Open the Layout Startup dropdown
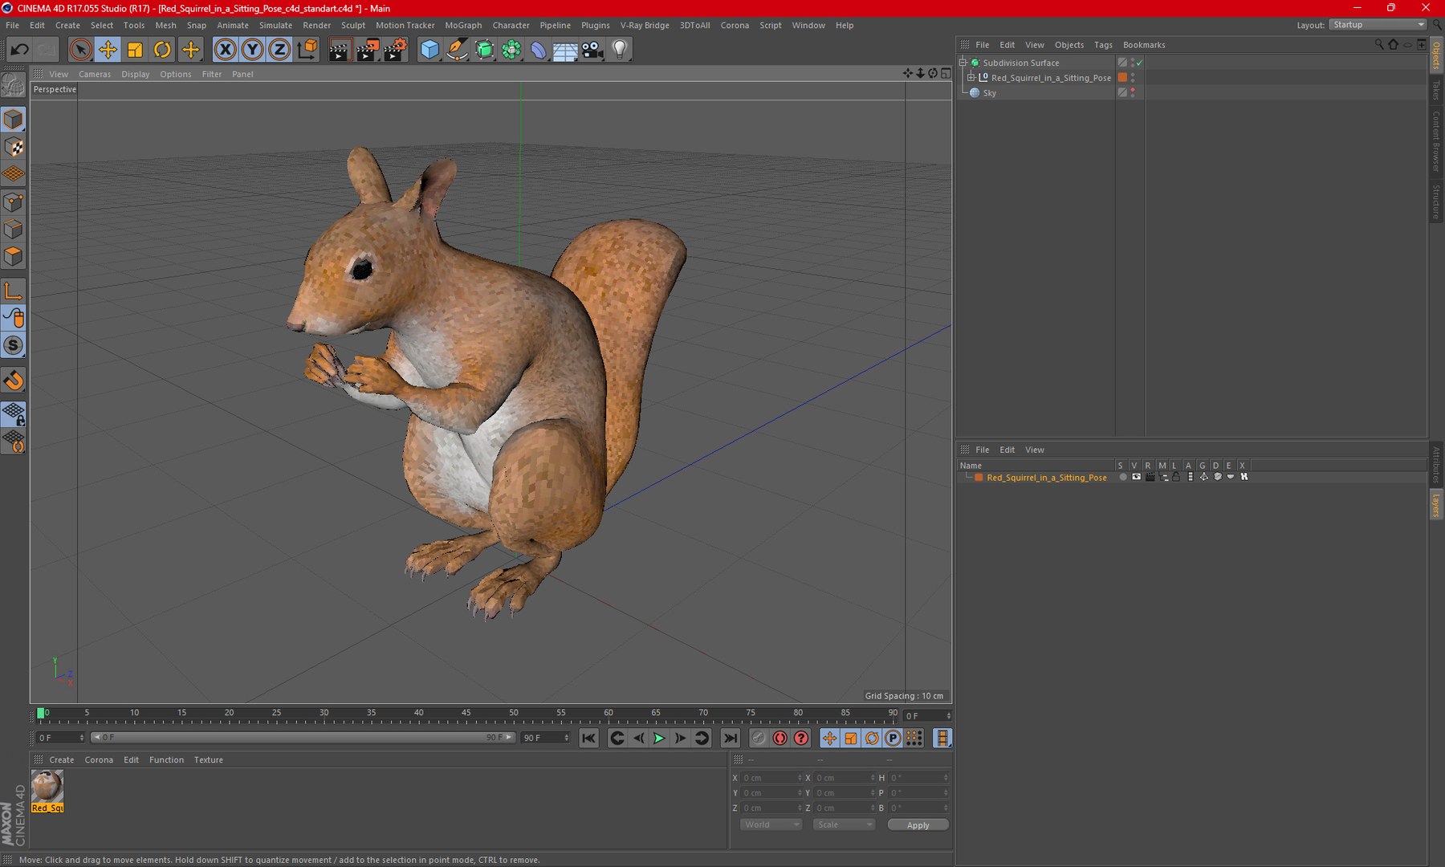 coord(1377,25)
